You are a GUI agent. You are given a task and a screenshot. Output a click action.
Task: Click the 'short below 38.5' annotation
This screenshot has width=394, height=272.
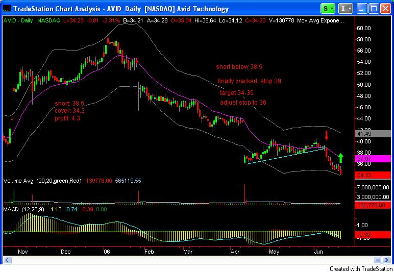pyautogui.click(x=239, y=67)
